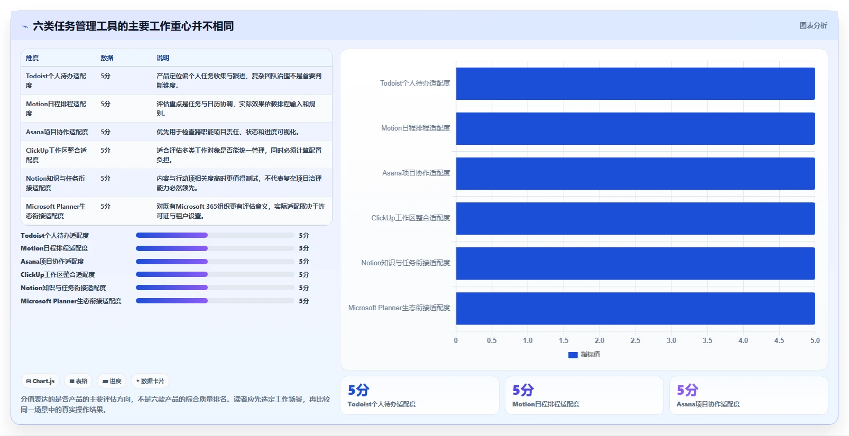Click the Motion bar in the chart
The height and width of the screenshot is (436, 849).
point(635,128)
